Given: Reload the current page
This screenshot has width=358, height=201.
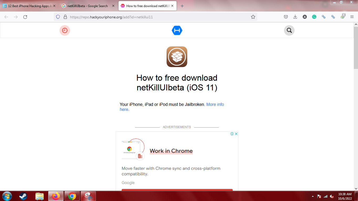Looking at the screenshot, I should [x=25, y=17].
